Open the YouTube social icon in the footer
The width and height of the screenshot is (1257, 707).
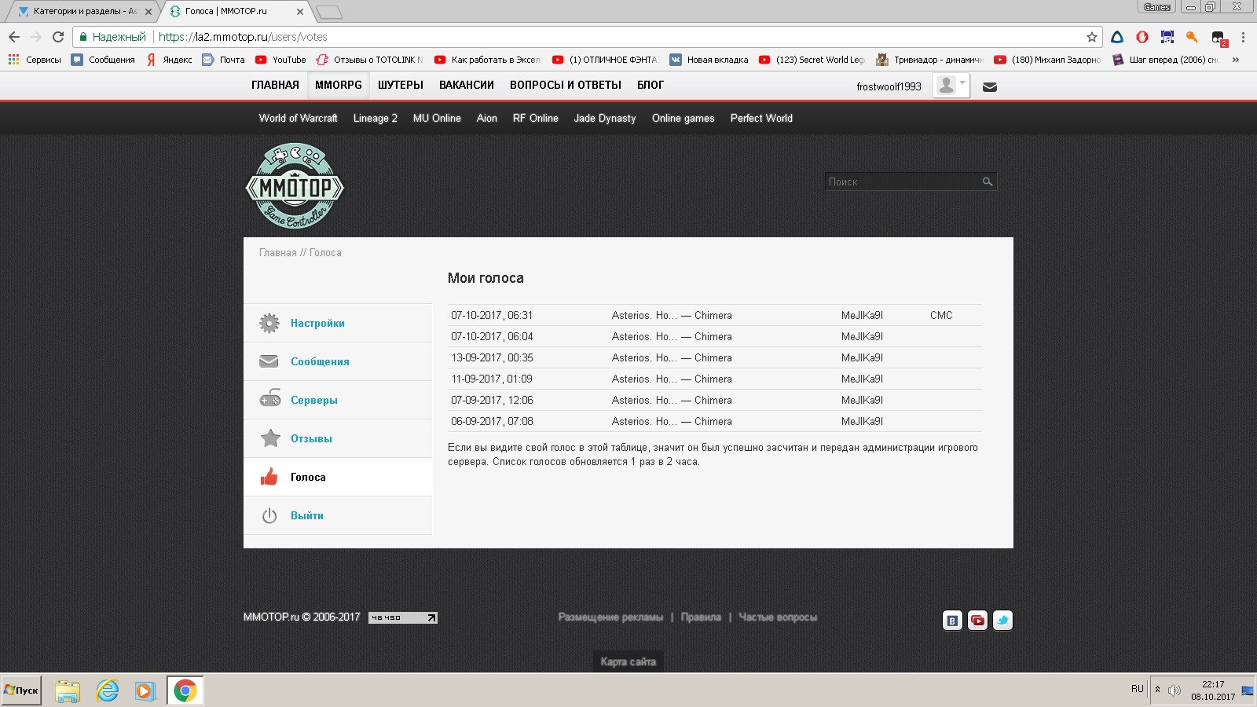pyautogui.click(x=977, y=621)
